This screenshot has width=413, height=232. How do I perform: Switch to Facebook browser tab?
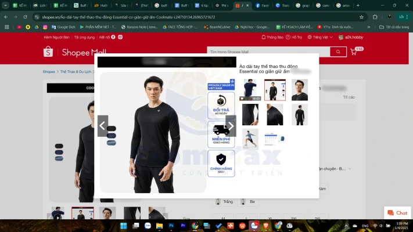coord(263,5)
